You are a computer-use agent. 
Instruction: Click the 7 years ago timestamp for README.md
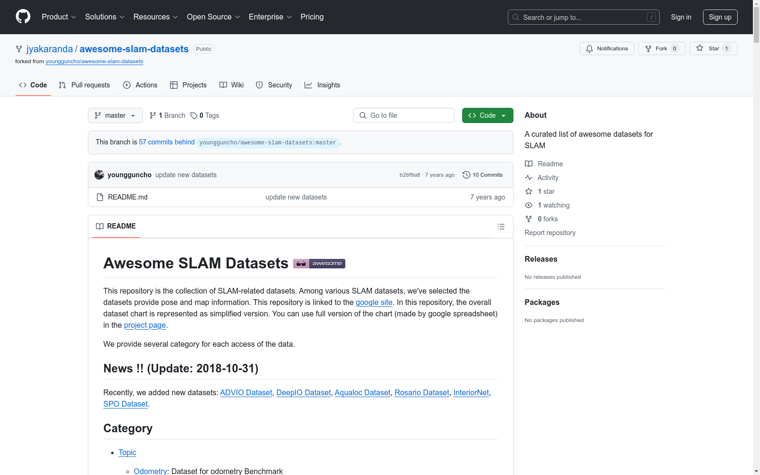[487, 197]
